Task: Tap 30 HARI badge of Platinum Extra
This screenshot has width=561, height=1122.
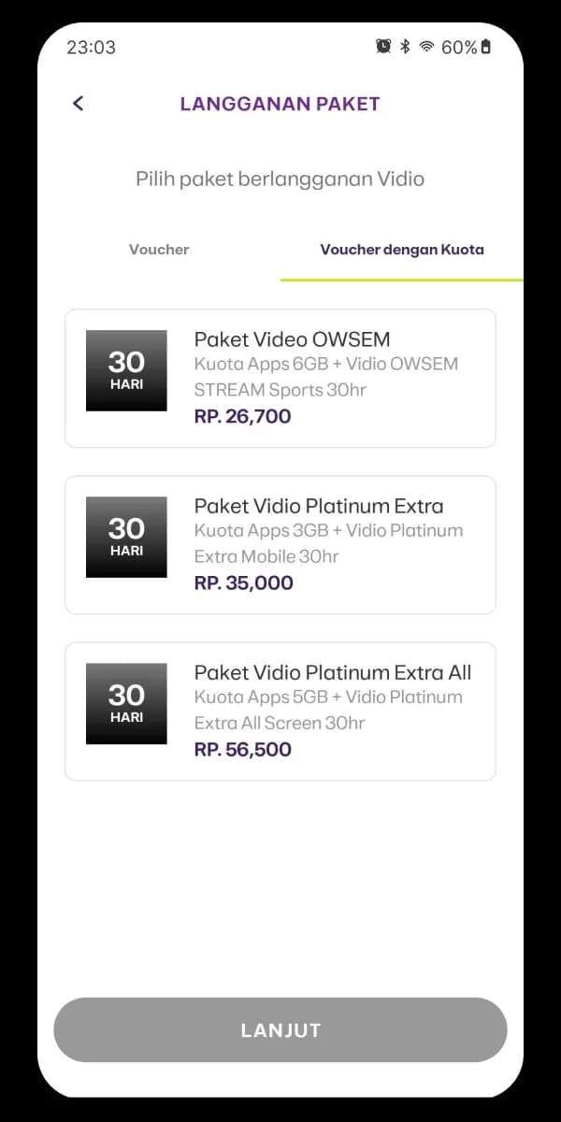Action: (126, 537)
